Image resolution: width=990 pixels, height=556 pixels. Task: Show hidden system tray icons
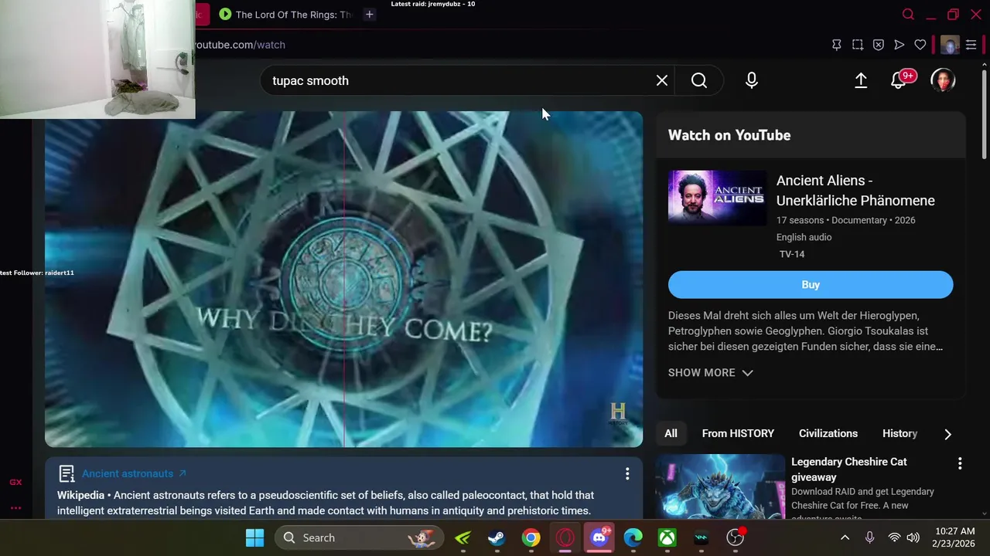845,537
